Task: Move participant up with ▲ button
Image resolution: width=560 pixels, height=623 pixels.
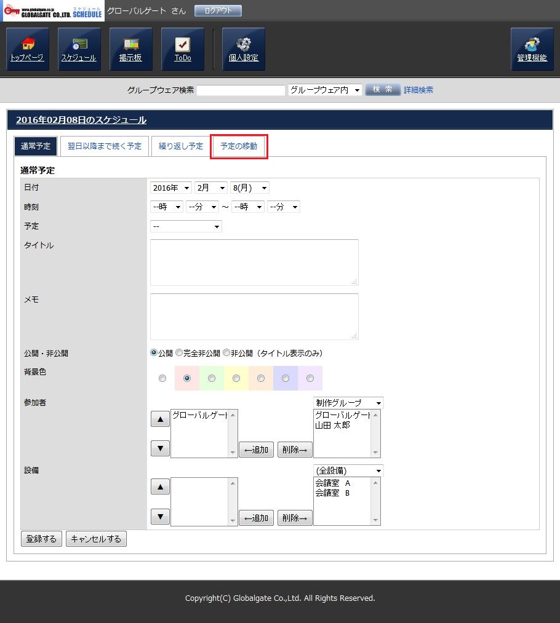Action: (160, 419)
